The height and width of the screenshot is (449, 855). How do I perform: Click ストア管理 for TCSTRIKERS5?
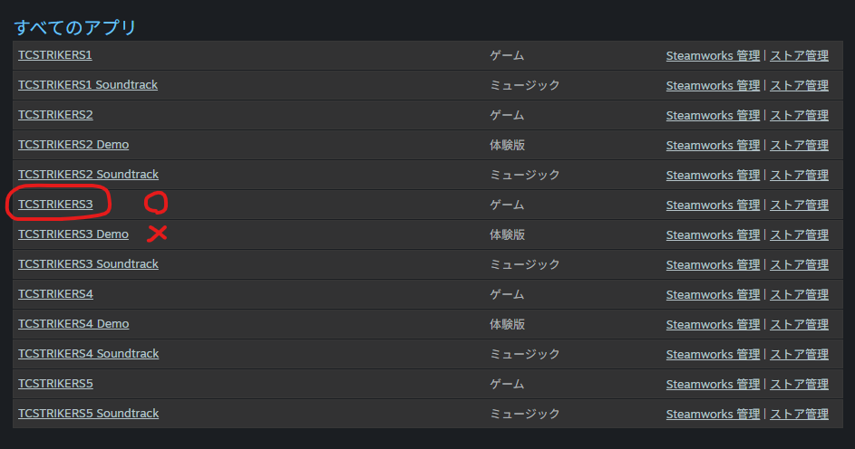pyautogui.click(x=799, y=385)
